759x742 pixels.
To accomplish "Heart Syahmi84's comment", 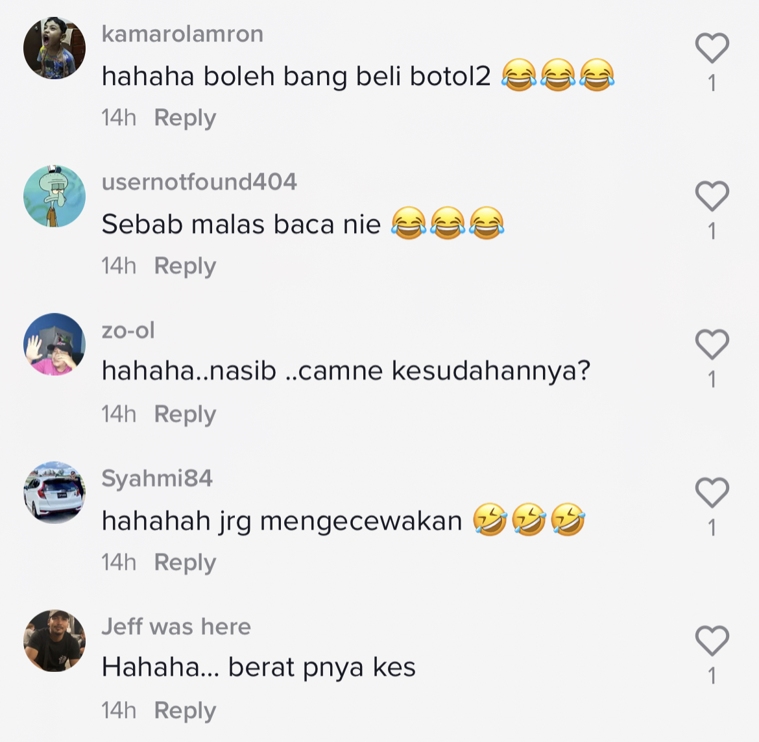I will pos(712,493).
